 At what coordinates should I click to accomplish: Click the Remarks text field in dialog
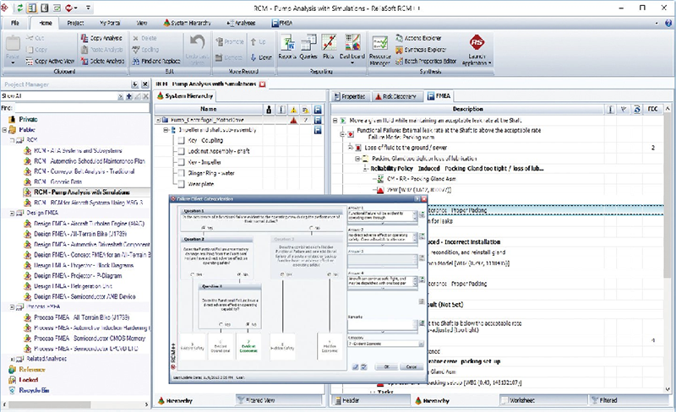coord(382,324)
